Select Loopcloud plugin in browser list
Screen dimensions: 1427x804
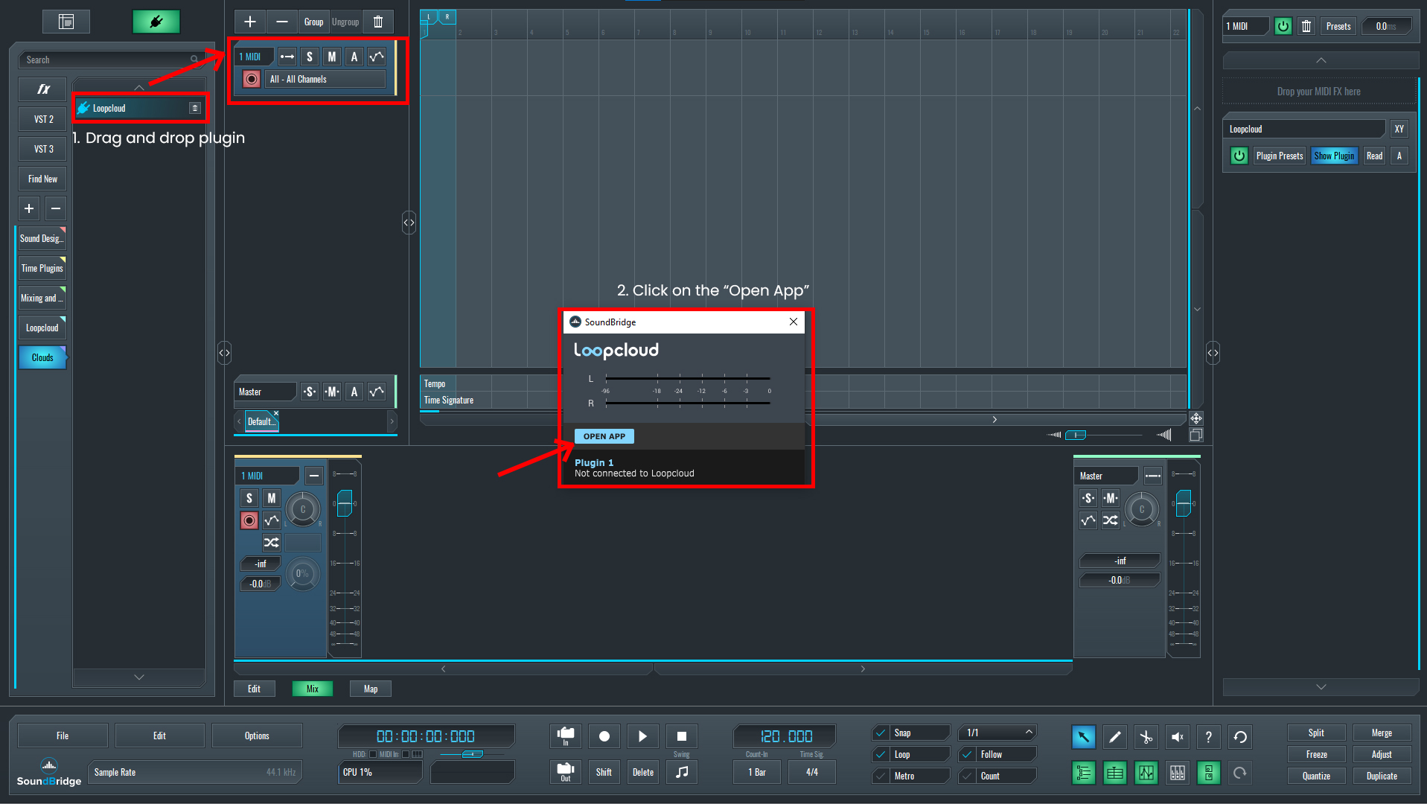(x=139, y=108)
